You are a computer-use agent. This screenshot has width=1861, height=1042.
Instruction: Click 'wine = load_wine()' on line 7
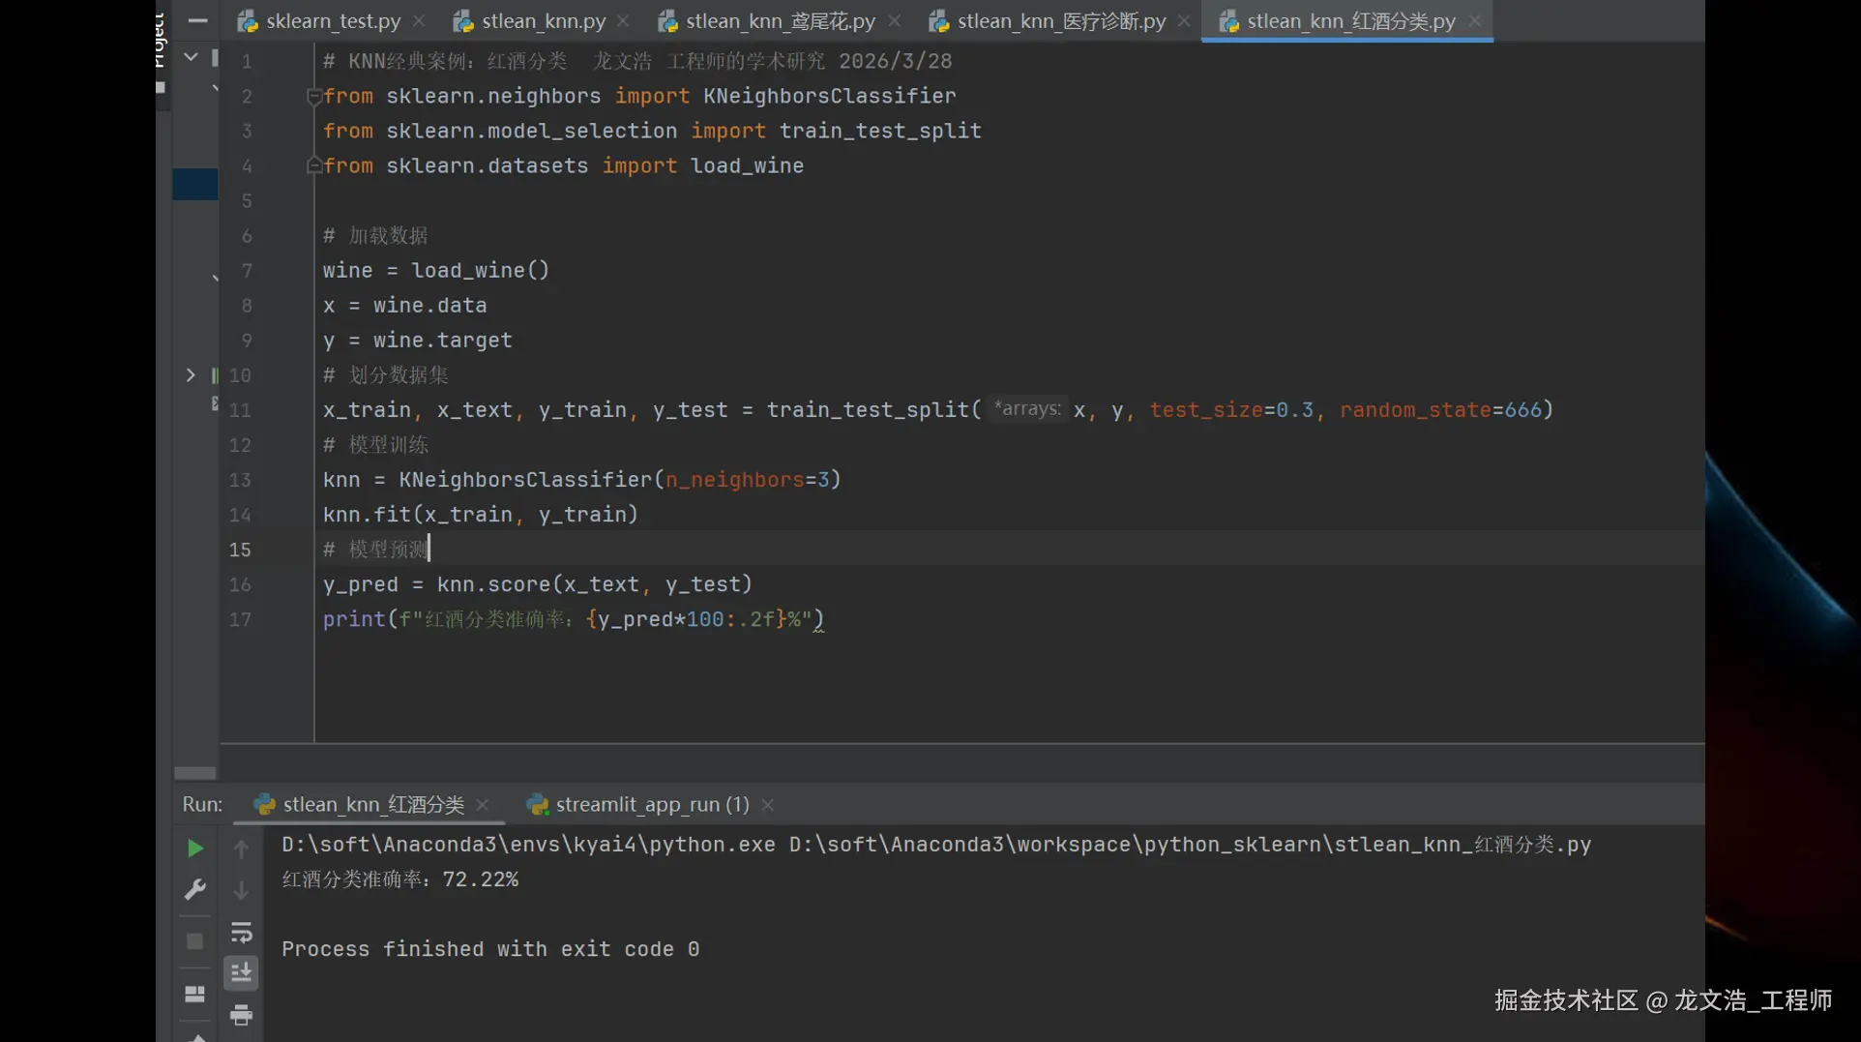(x=436, y=270)
